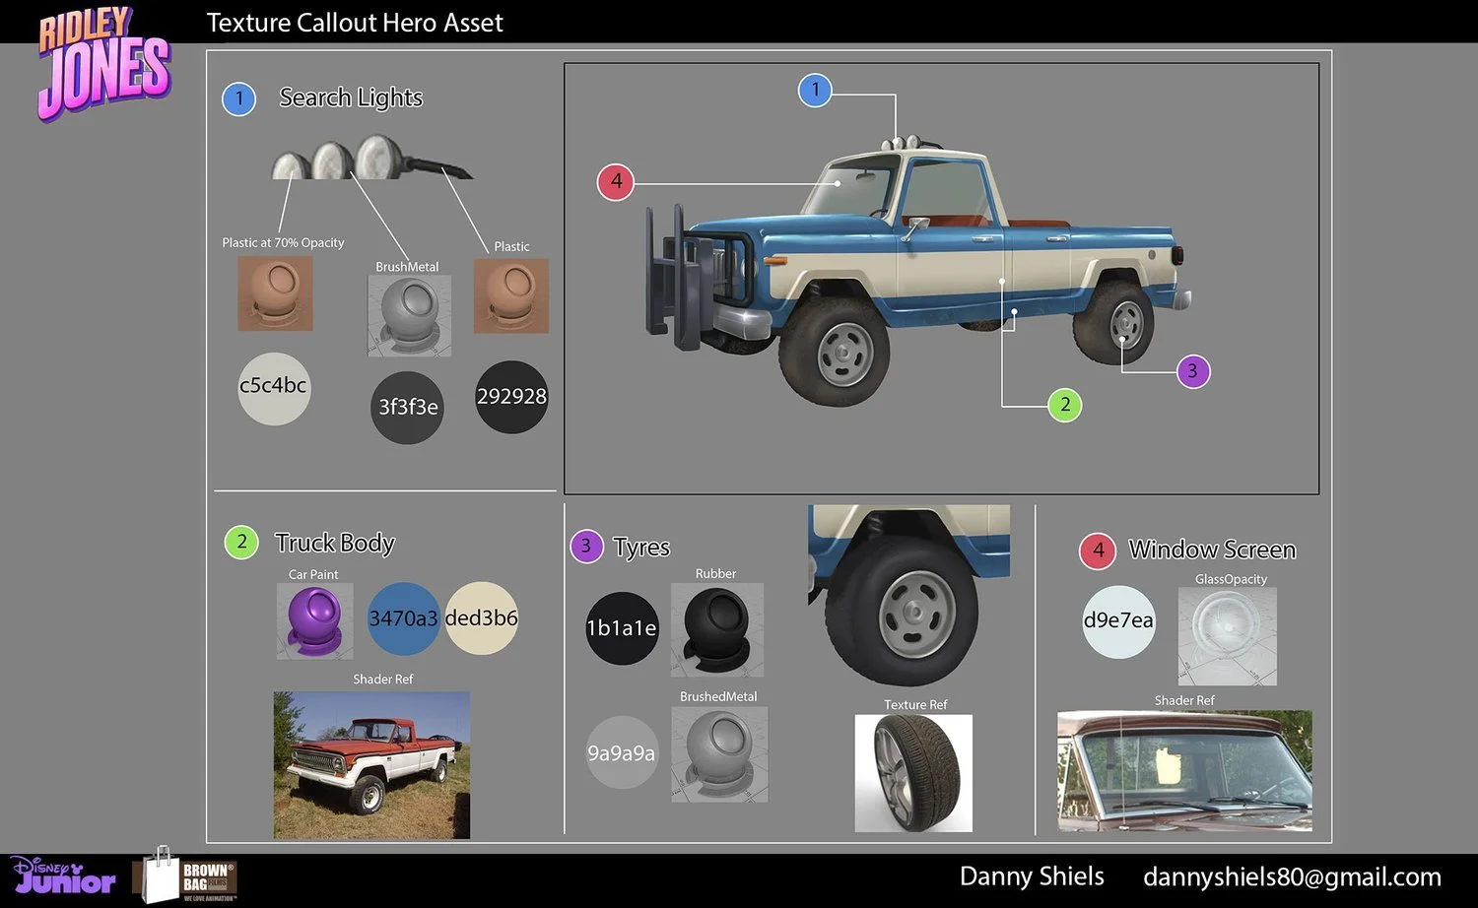Click the Texture Ref label
This screenshot has width=1478, height=908.
pos(915,704)
